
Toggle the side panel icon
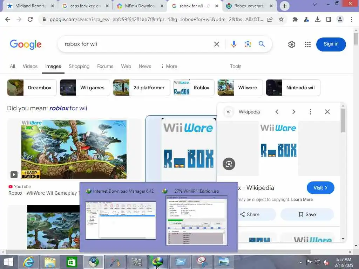[x=329, y=20]
